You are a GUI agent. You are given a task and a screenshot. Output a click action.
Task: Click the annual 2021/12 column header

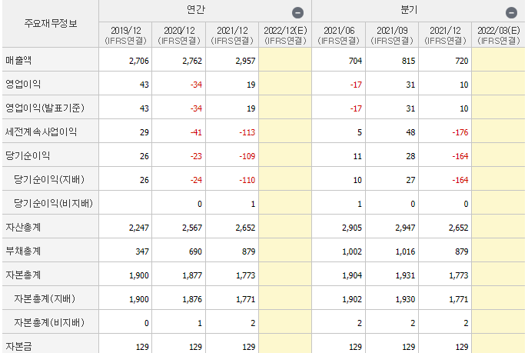(232, 35)
